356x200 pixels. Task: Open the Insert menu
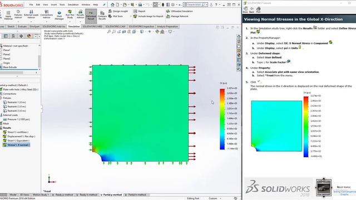point(54,4)
